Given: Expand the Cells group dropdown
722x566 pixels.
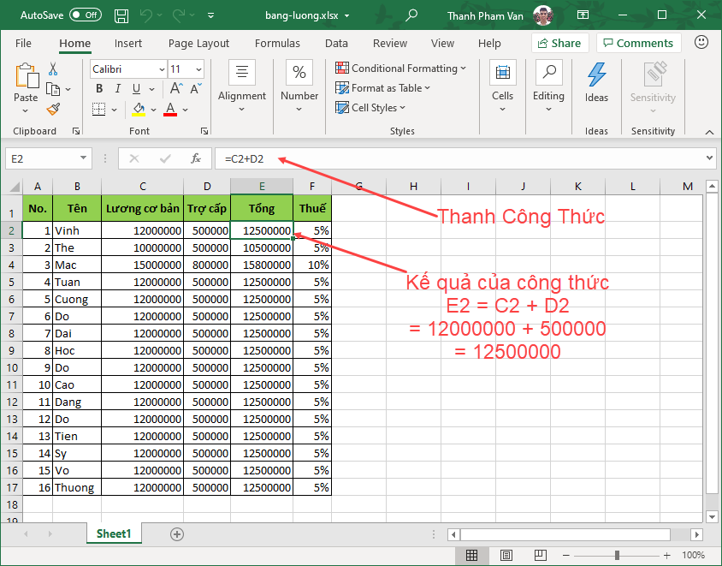Looking at the screenshot, I should click(502, 110).
